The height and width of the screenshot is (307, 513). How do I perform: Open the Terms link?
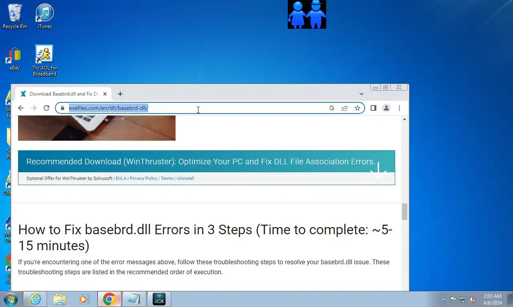(167, 178)
